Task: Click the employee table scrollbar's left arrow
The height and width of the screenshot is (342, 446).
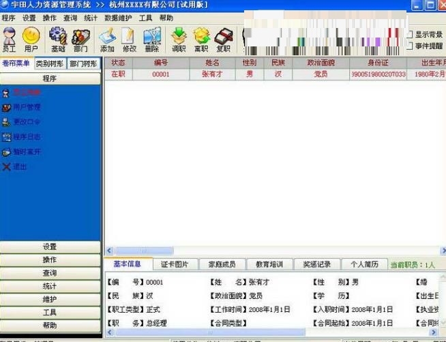Action: [109, 251]
